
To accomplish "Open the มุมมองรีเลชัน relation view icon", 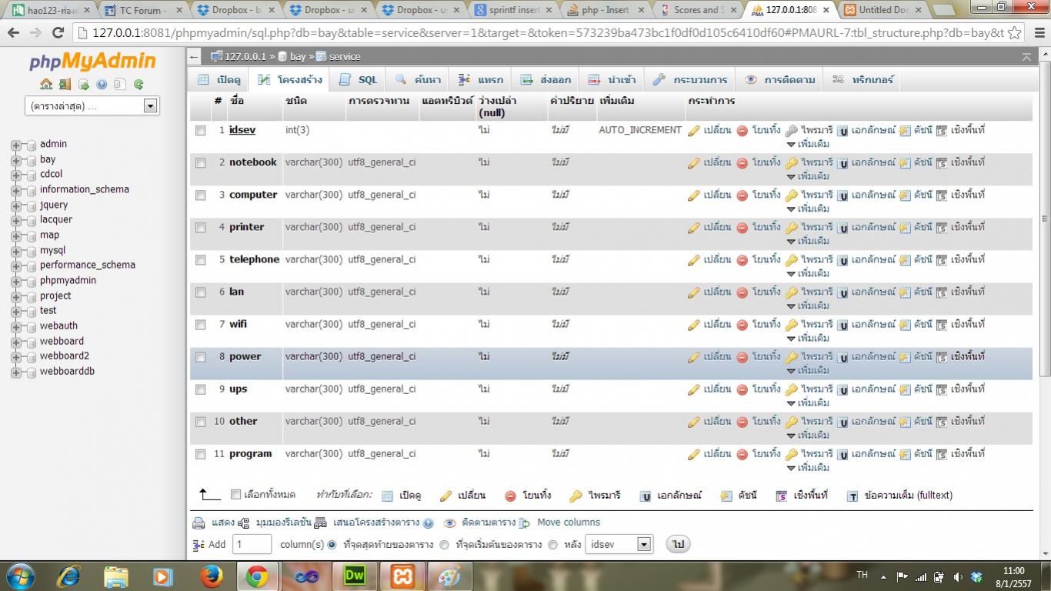I will click(244, 523).
